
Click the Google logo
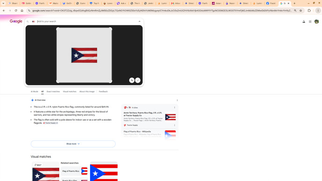(16, 21)
